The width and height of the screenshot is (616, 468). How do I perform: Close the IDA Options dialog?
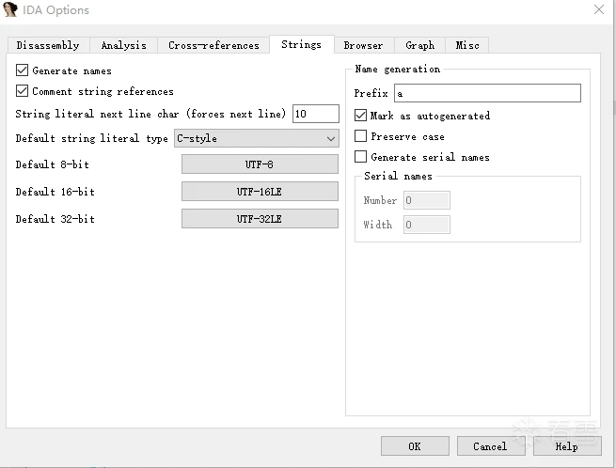pyautogui.click(x=599, y=10)
